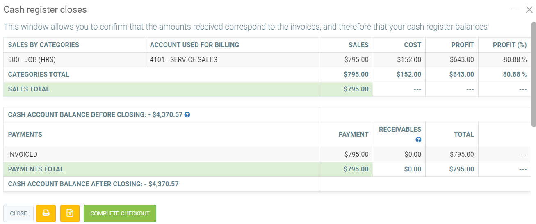Click the 4101 - SERVICE SALES account cell
Image resolution: width=536 pixels, height=224 pixels.
coord(184,60)
